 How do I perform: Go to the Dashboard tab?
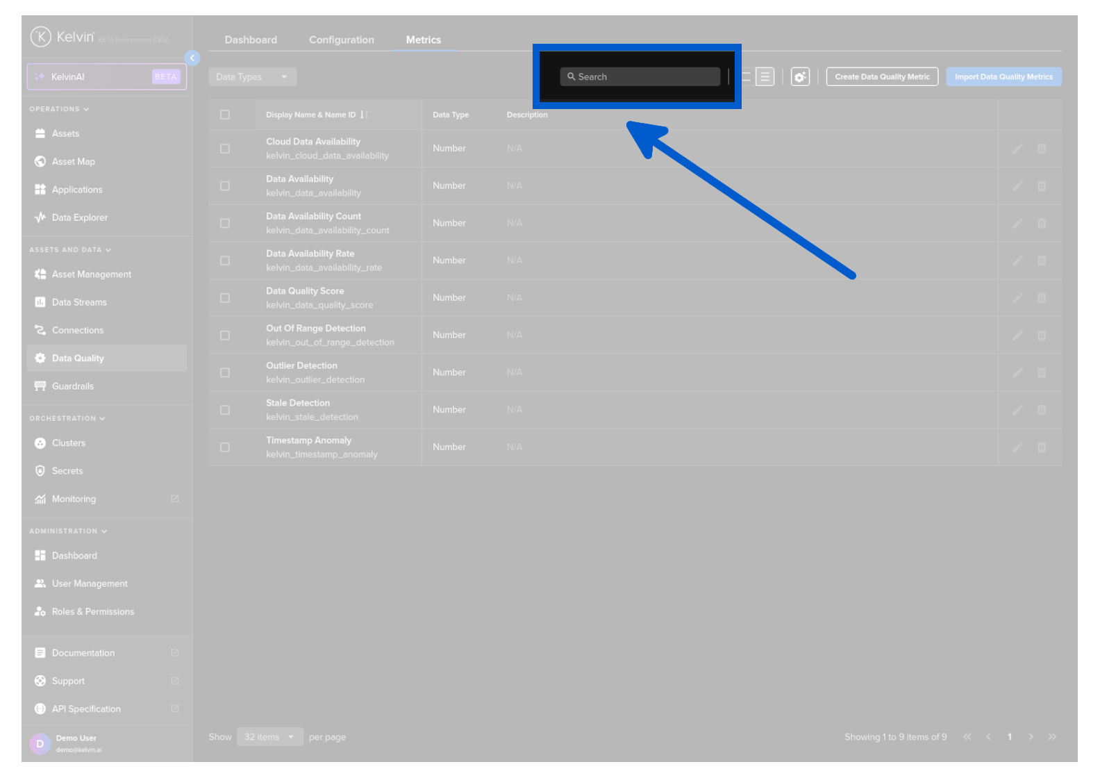click(251, 40)
